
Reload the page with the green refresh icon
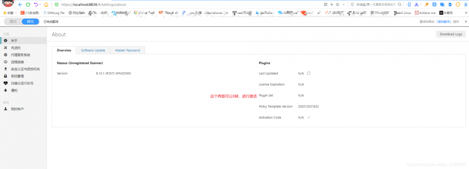[x=28, y=5]
